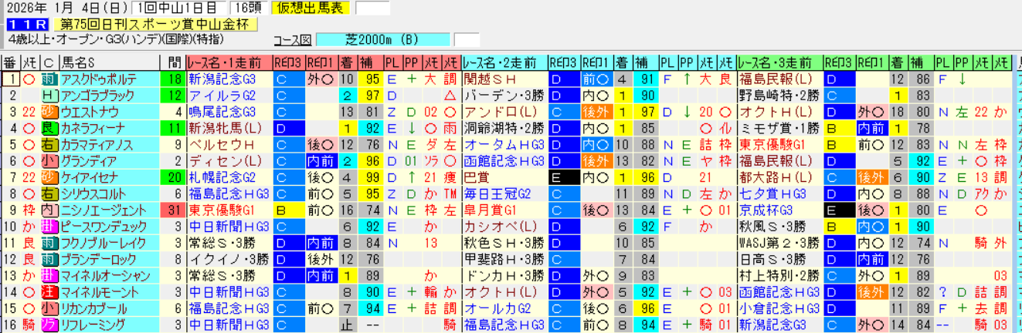1022x333 pixels.
Task: Click the 注 badge beside マイネルモーント
Action: pyautogui.click(x=49, y=291)
